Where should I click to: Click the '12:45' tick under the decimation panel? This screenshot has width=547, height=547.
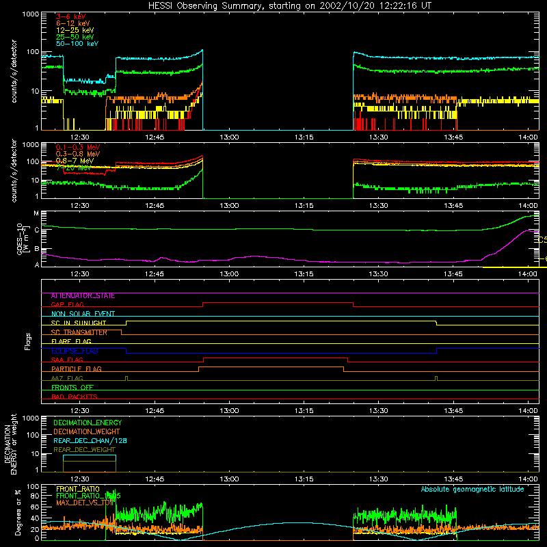pos(155,479)
